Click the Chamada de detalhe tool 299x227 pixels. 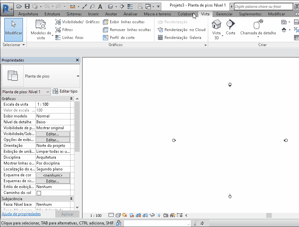[x=258, y=27]
